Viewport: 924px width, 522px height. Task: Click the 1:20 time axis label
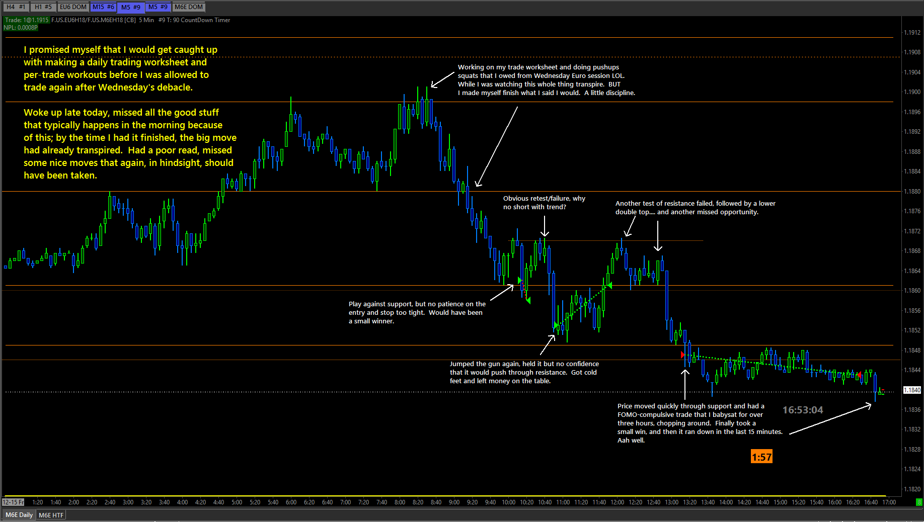(37, 502)
